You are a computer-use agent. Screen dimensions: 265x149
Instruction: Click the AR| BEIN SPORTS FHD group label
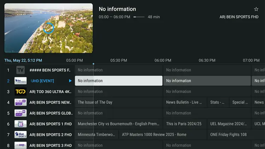coord(239,17)
